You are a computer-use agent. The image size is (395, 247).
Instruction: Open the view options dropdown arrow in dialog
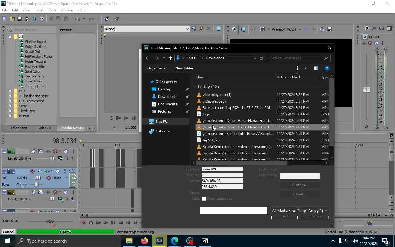[306, 68]
